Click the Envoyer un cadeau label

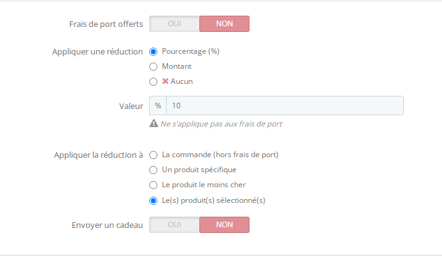tap(108, 225)
